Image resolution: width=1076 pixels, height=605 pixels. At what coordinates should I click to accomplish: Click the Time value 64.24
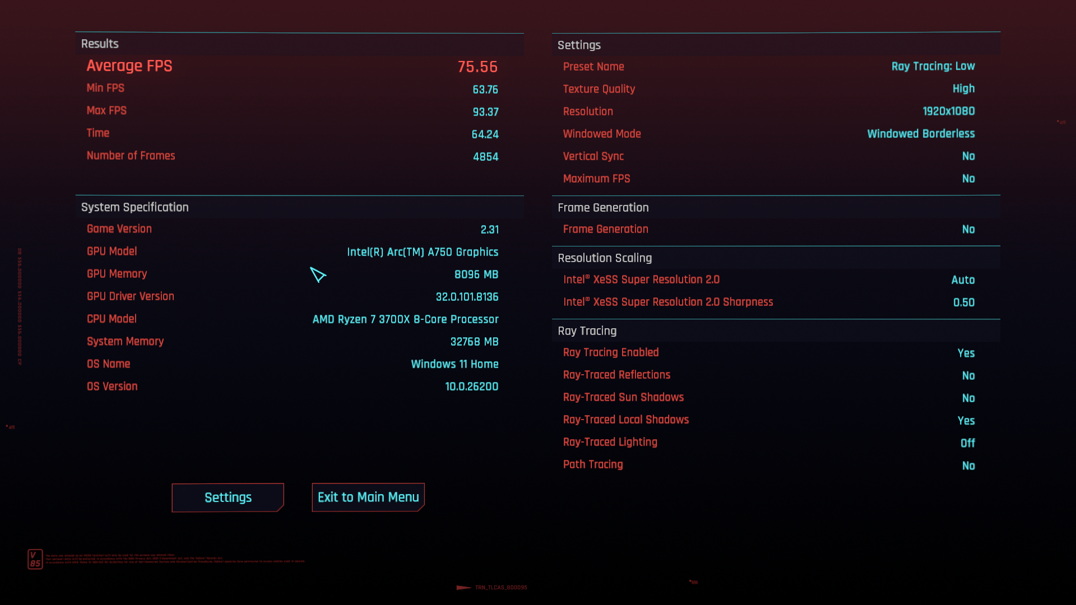(485, 134)
